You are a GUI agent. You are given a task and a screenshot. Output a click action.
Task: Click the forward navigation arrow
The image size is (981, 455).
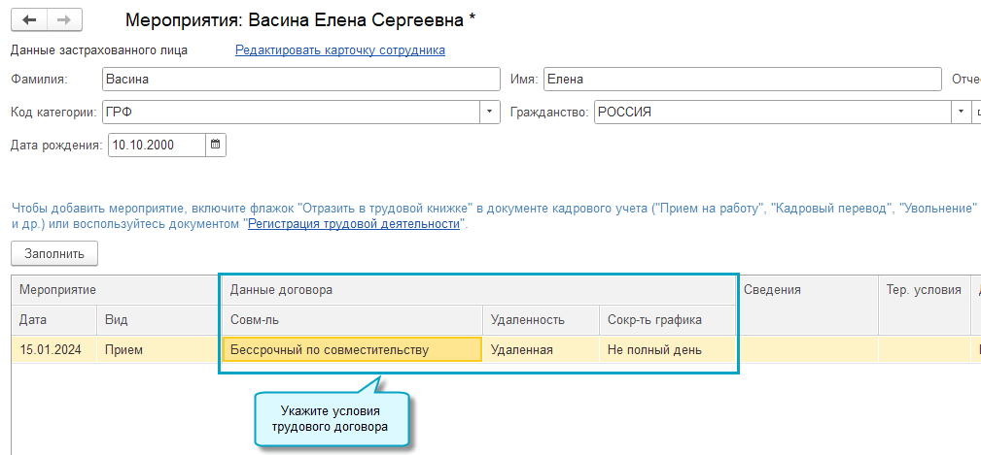[x=64, y=20]
